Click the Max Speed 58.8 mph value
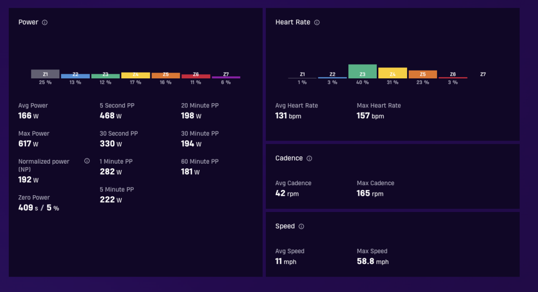The height and width of the screenshot is (292, 538). pyautogui.click(x=373, y=261)
